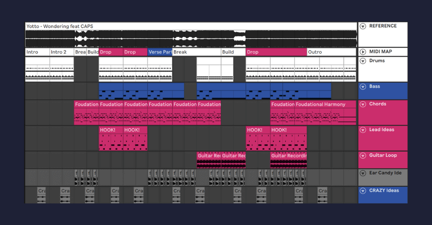
Task: Click the reference audio waveform
Action: click(x=191, y=39)
